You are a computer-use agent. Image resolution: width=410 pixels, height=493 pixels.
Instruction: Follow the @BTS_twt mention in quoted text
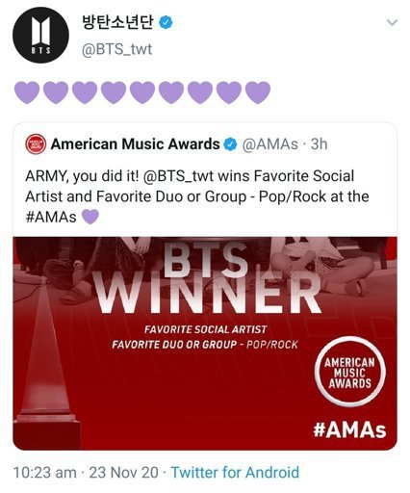point(178,176)
